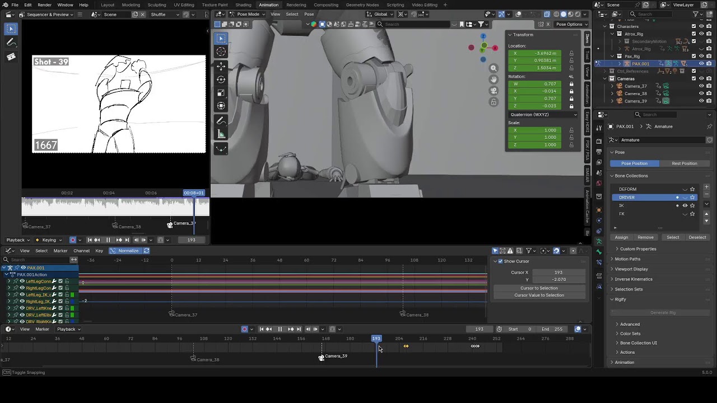The image size is (717, 403).
Task: Click the Cursor X value field 193
Action: [558, 272]
